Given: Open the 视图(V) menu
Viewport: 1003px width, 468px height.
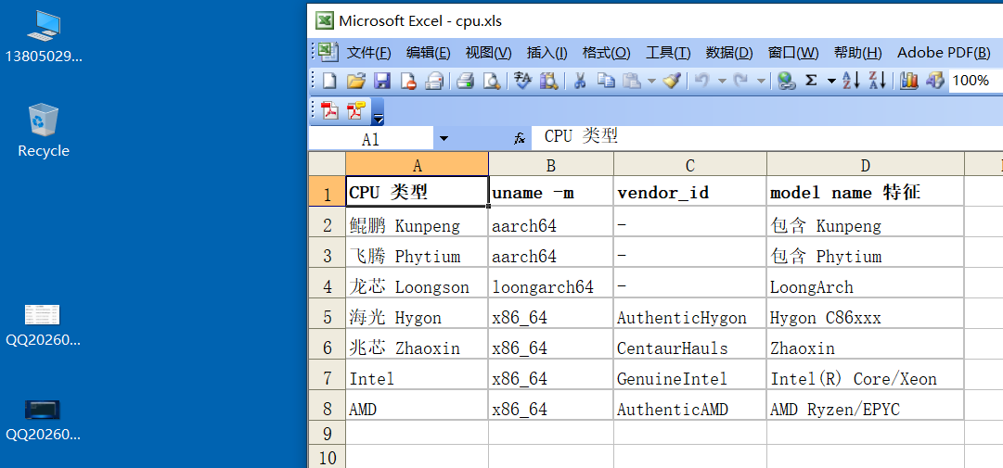Looking at the screenshot, I should (x=488, y=53).
